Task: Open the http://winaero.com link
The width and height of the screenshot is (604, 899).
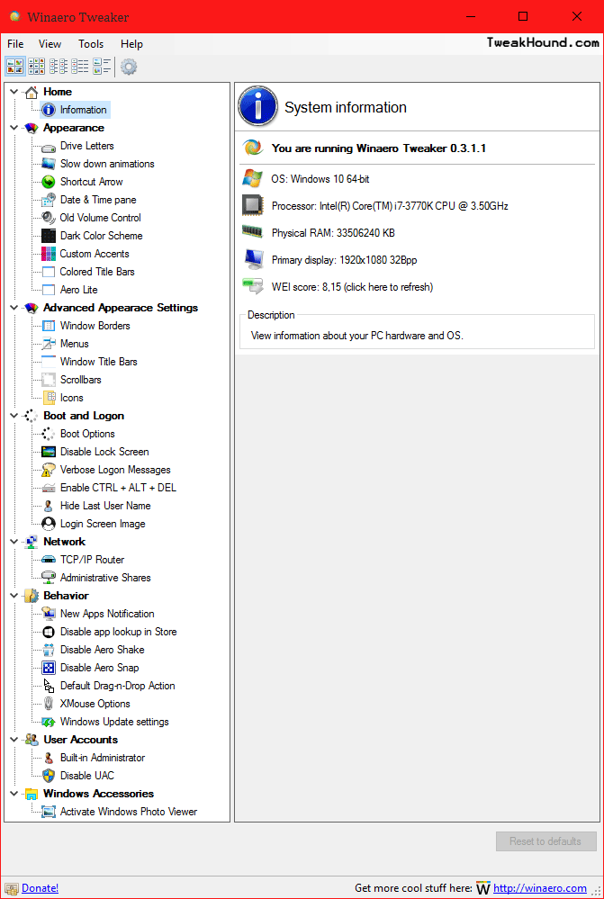Action: [540, 888]
